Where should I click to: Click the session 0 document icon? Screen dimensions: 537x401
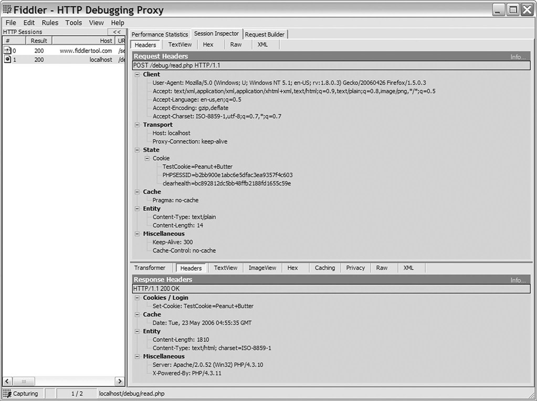point(7,51)
